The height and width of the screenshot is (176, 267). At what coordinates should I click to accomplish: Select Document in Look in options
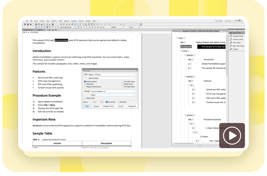tap(106, 102)
